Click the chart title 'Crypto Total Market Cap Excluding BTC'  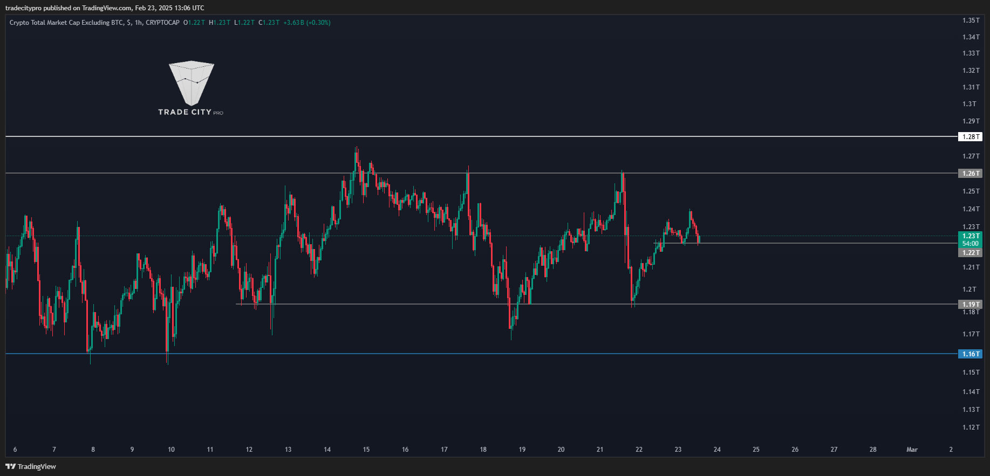click(x=66, y=23)
